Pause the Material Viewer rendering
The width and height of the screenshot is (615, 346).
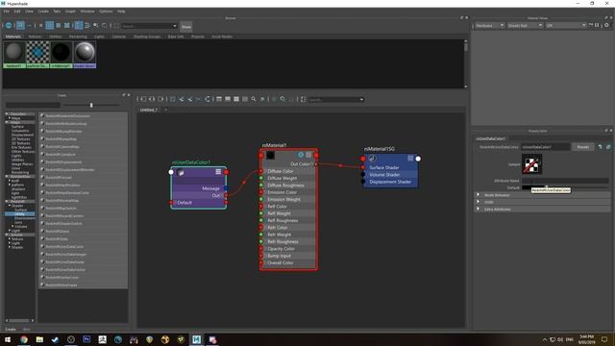[597, 25]
